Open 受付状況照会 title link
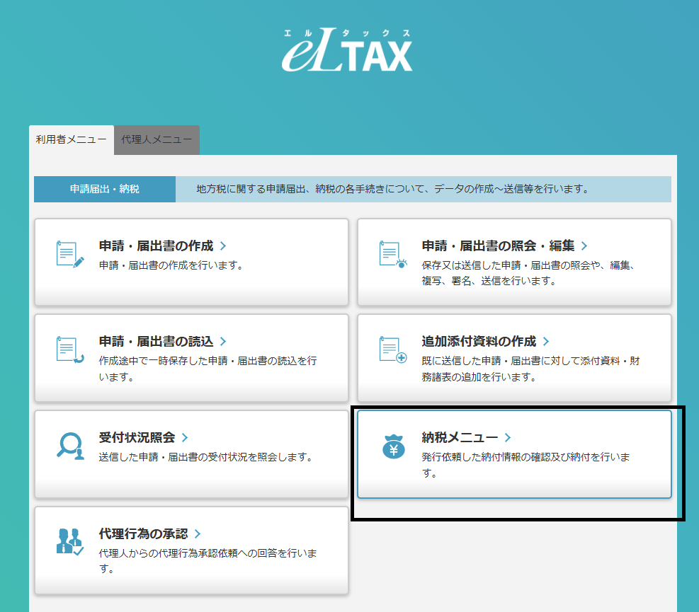 (x=137, y=438)
